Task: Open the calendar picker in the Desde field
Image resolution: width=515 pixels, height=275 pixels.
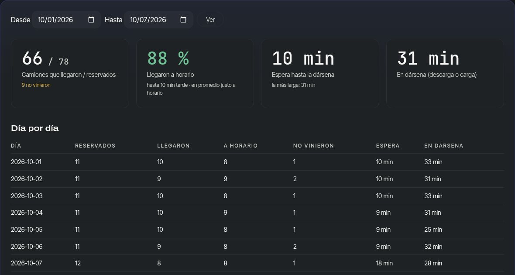Action: (91, 20)
